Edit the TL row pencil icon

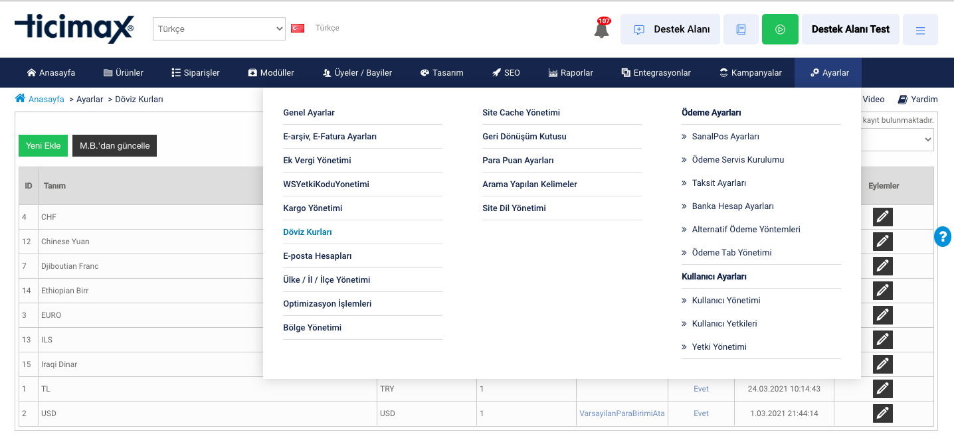click(883, 389)
